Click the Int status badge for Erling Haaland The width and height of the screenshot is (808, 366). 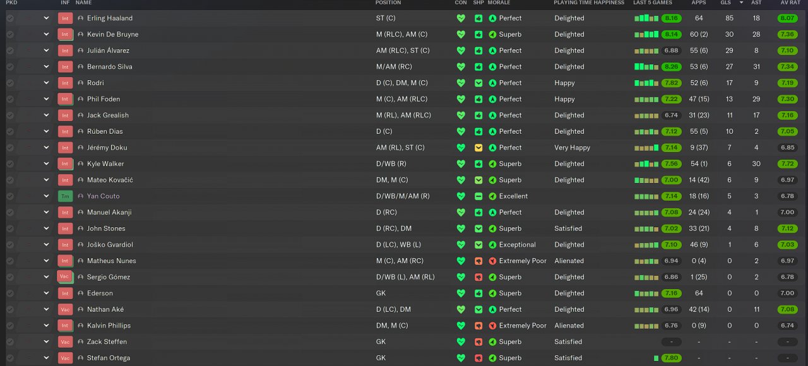click(x=65, y=18)
